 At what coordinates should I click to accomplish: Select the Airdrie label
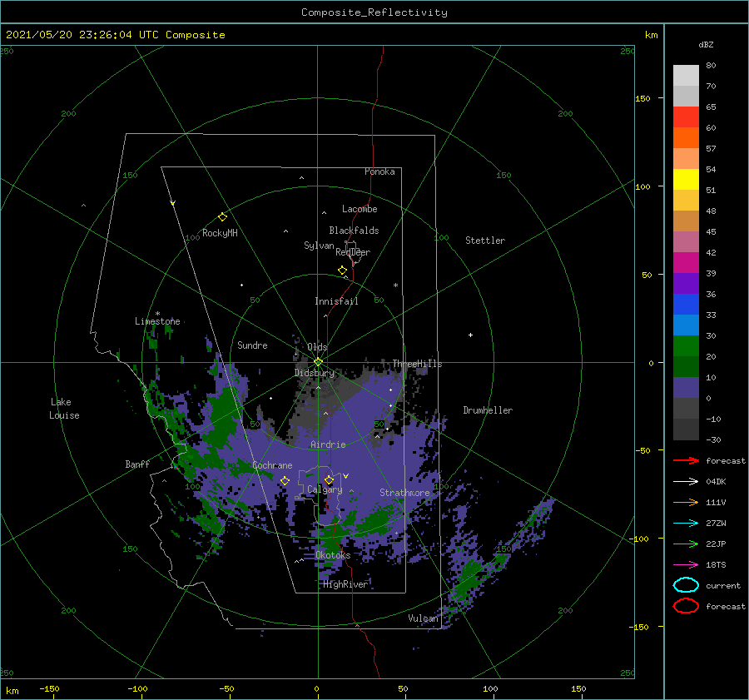(328, 444)
